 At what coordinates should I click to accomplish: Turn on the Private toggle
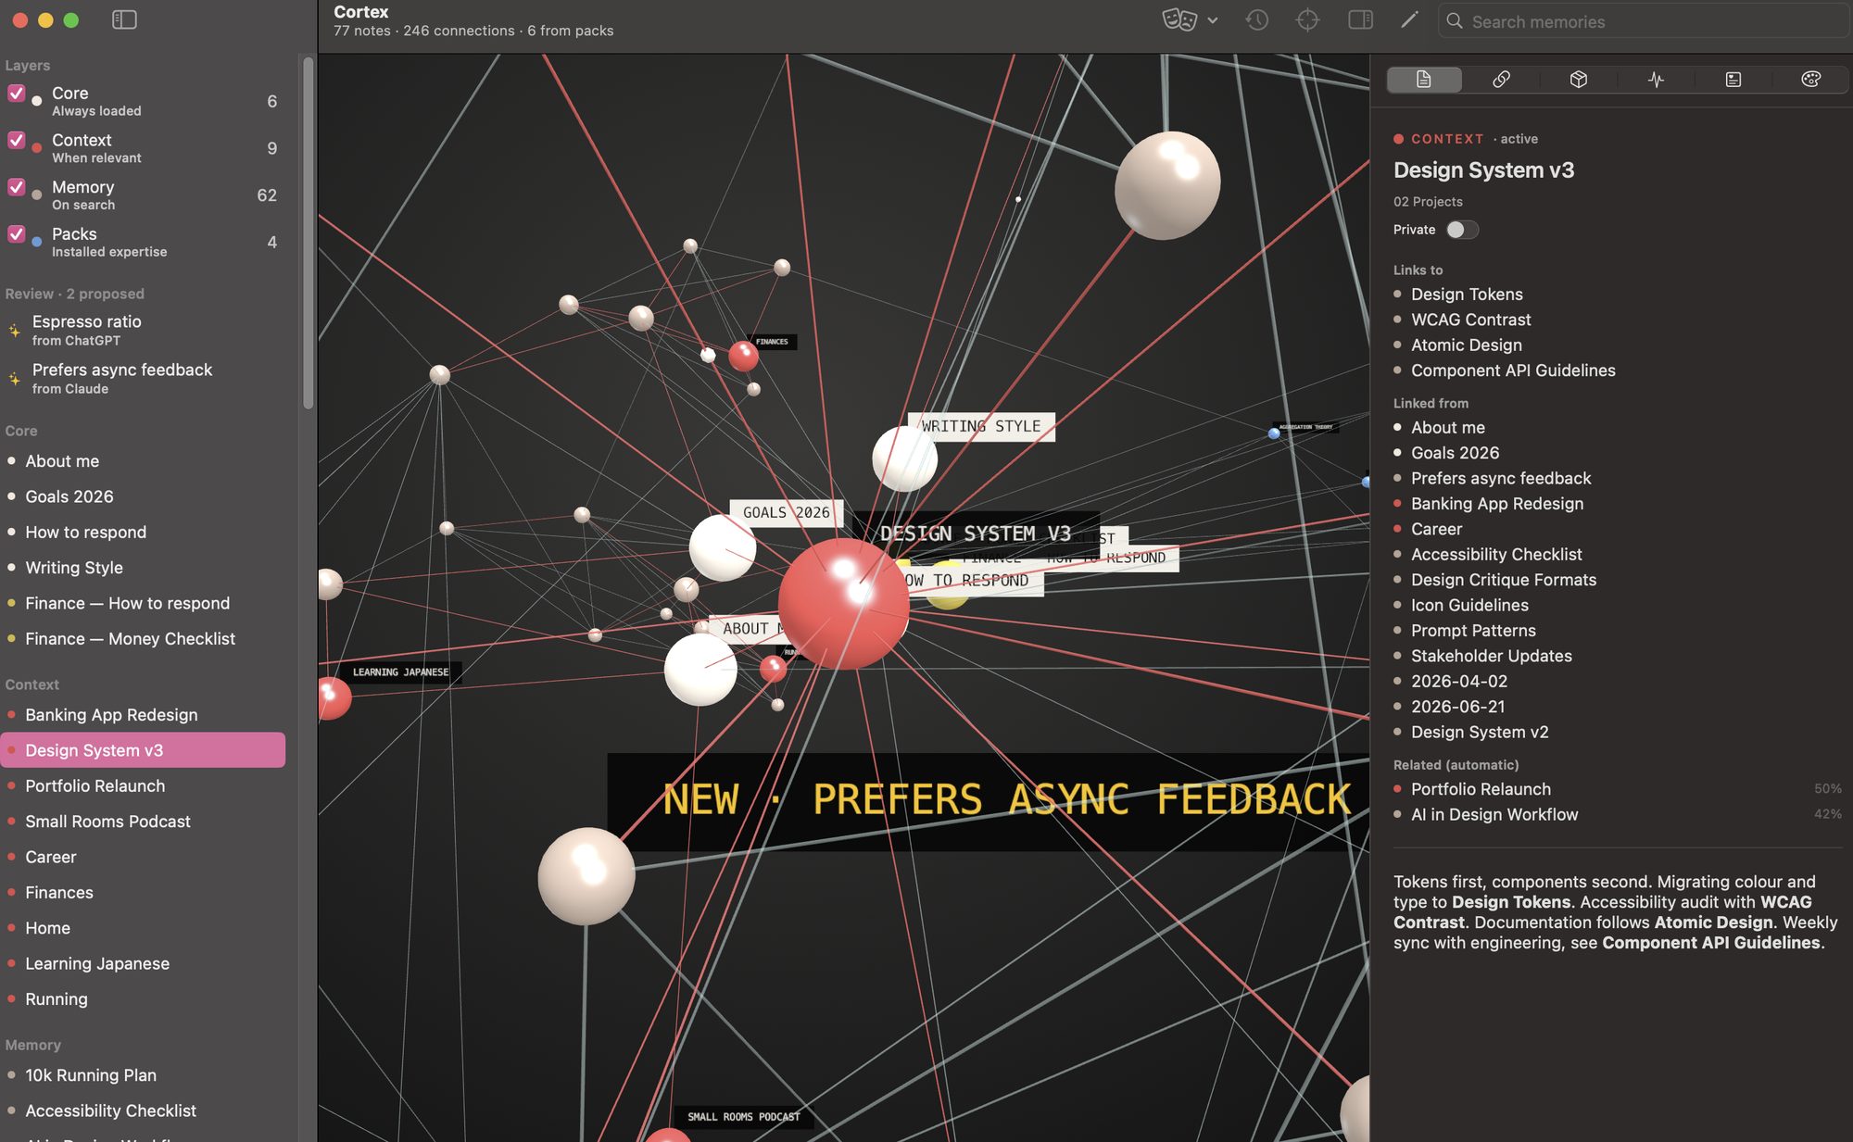coord(1462,230)
